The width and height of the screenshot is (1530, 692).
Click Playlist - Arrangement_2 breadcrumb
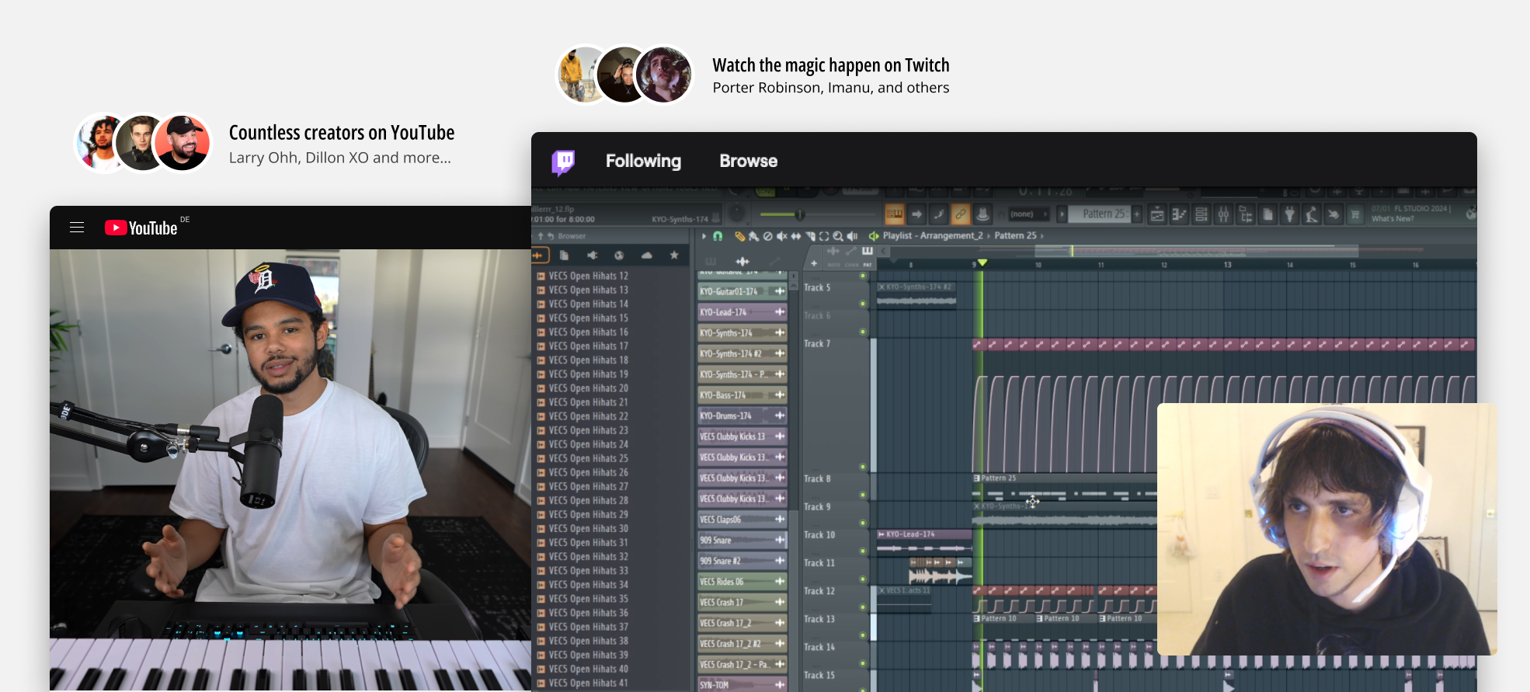tap(933, 235)
